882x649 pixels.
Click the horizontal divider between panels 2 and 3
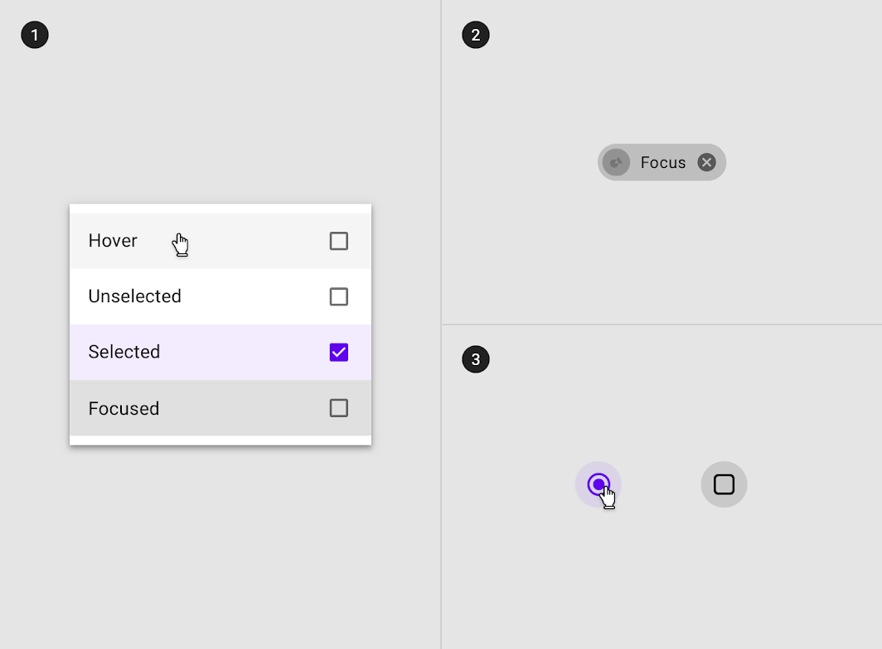[661, 324]
